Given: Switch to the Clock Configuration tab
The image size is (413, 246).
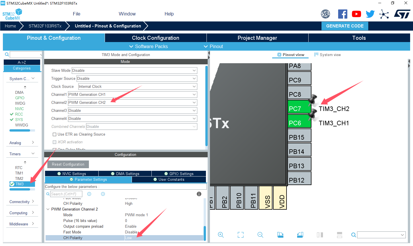Looking at the screenshot, I should (155, 38).
